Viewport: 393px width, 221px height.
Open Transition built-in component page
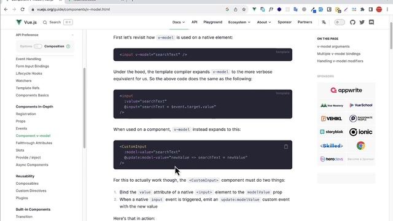point(24,217)
